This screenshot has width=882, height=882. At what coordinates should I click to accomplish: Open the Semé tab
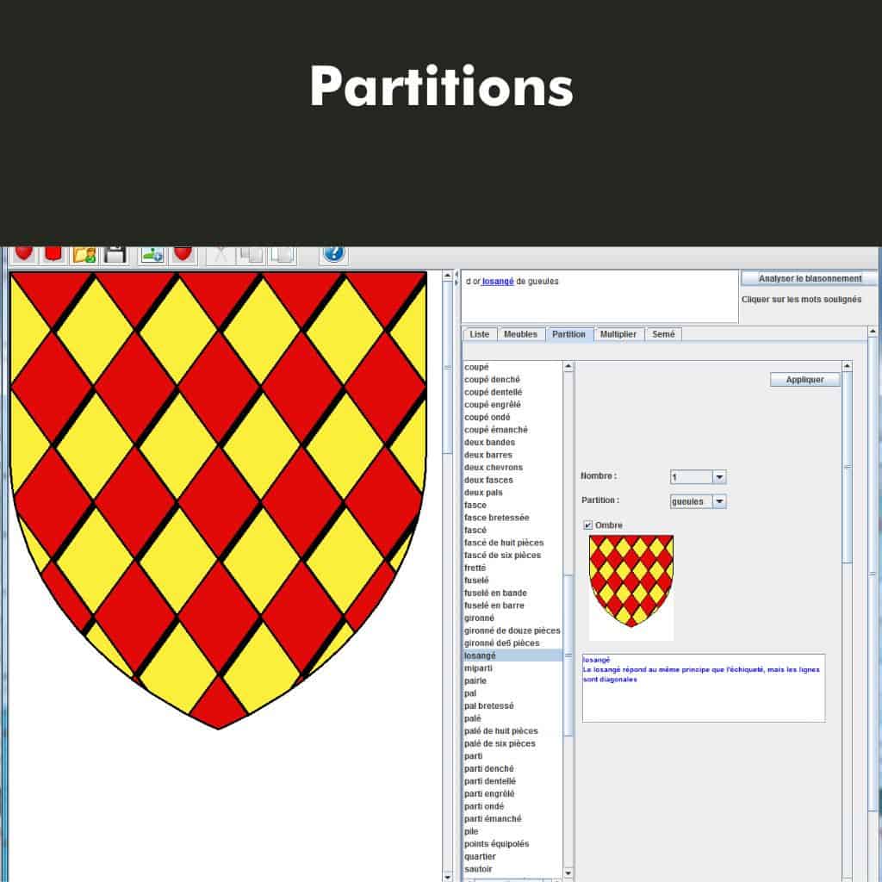click(x=663, y=334)
